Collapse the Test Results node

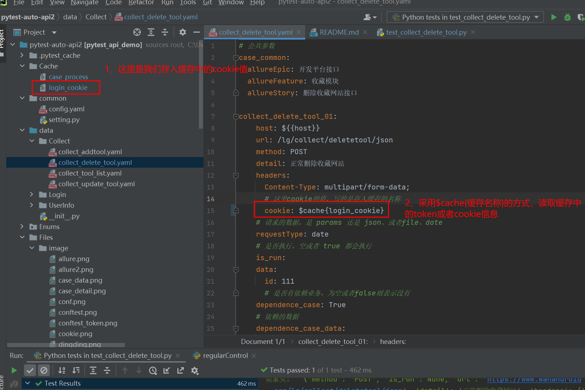[27, 383]
